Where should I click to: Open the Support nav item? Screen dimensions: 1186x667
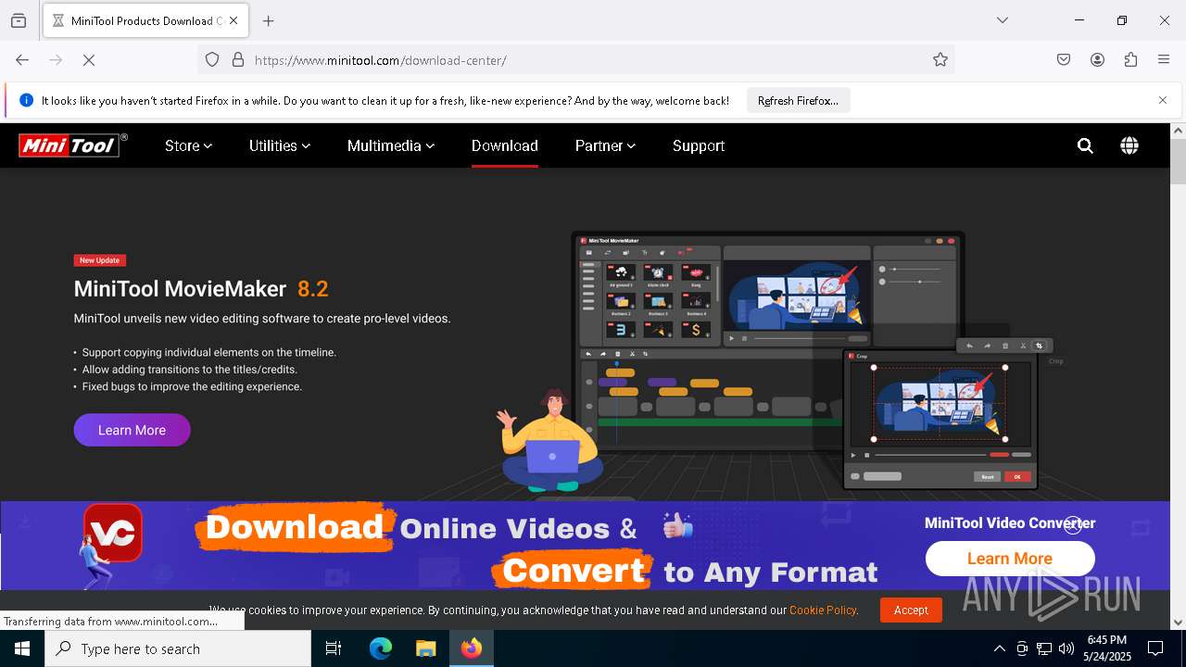click(699, 145)
